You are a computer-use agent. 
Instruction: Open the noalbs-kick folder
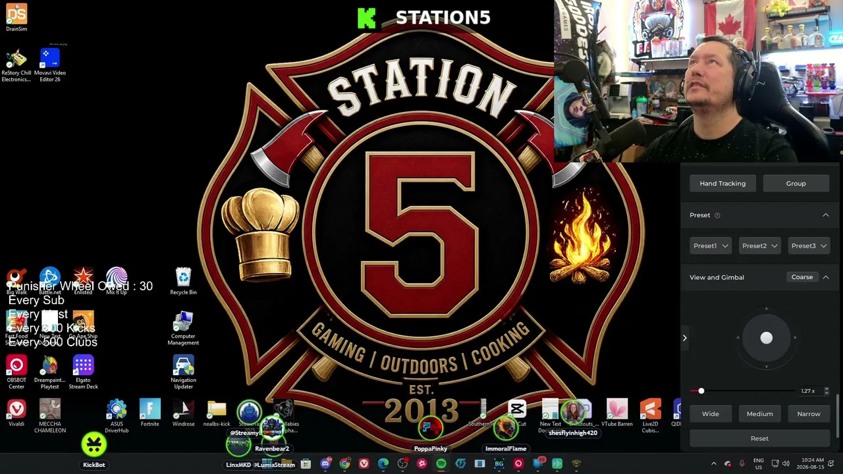pos(217,413)
